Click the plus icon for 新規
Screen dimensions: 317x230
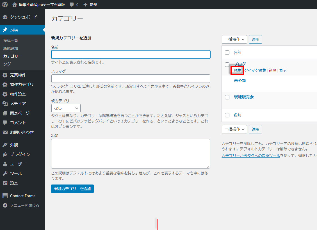point(86,4)
